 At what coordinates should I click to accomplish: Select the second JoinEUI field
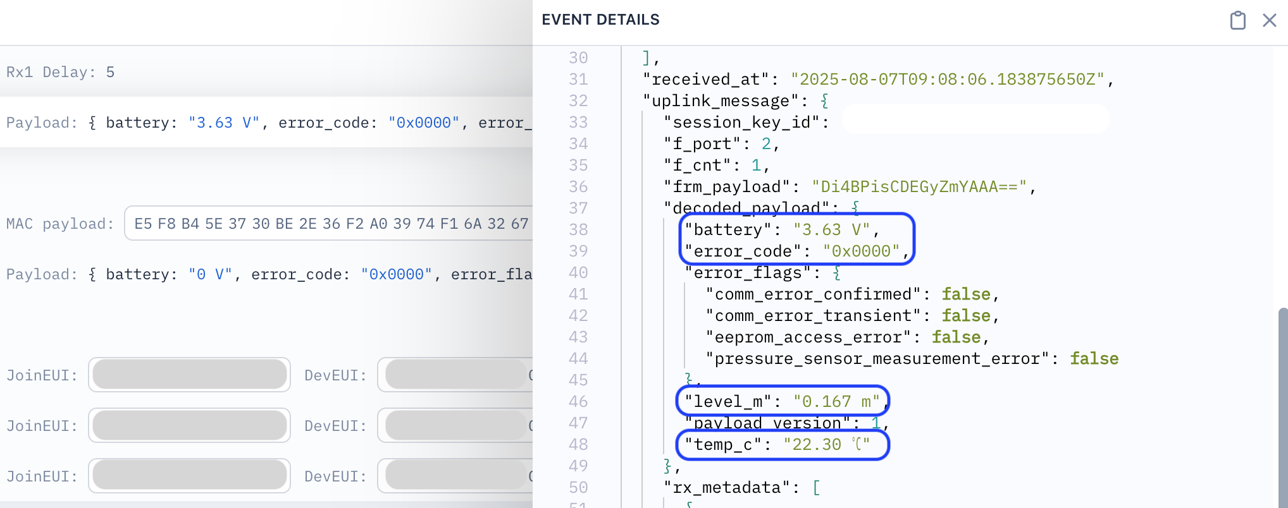click(x=189, y=425)
